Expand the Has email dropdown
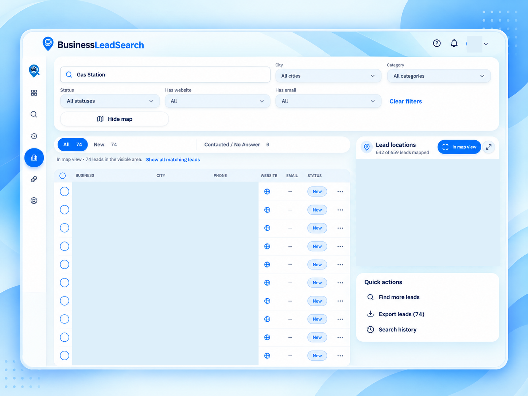The width and height of the screenshot is (528, 396). [x=328, y=101]
